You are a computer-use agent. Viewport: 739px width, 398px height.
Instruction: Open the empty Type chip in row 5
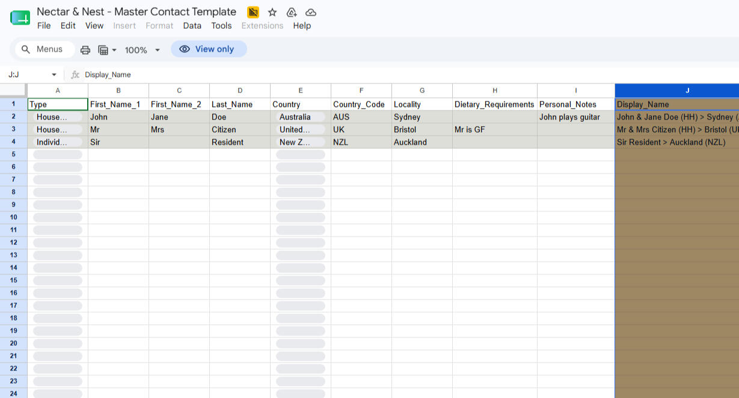point(58,155)
